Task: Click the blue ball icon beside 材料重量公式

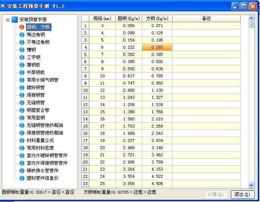Action: click(22, 140)
